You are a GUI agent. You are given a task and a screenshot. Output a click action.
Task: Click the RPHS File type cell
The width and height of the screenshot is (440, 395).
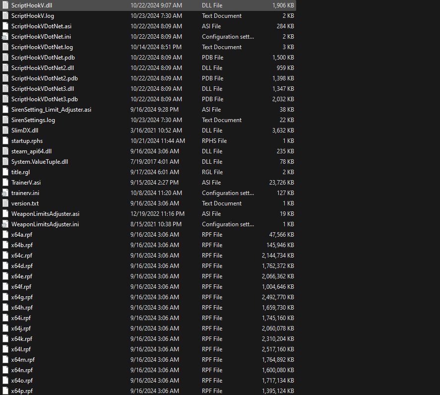(214, 140)
